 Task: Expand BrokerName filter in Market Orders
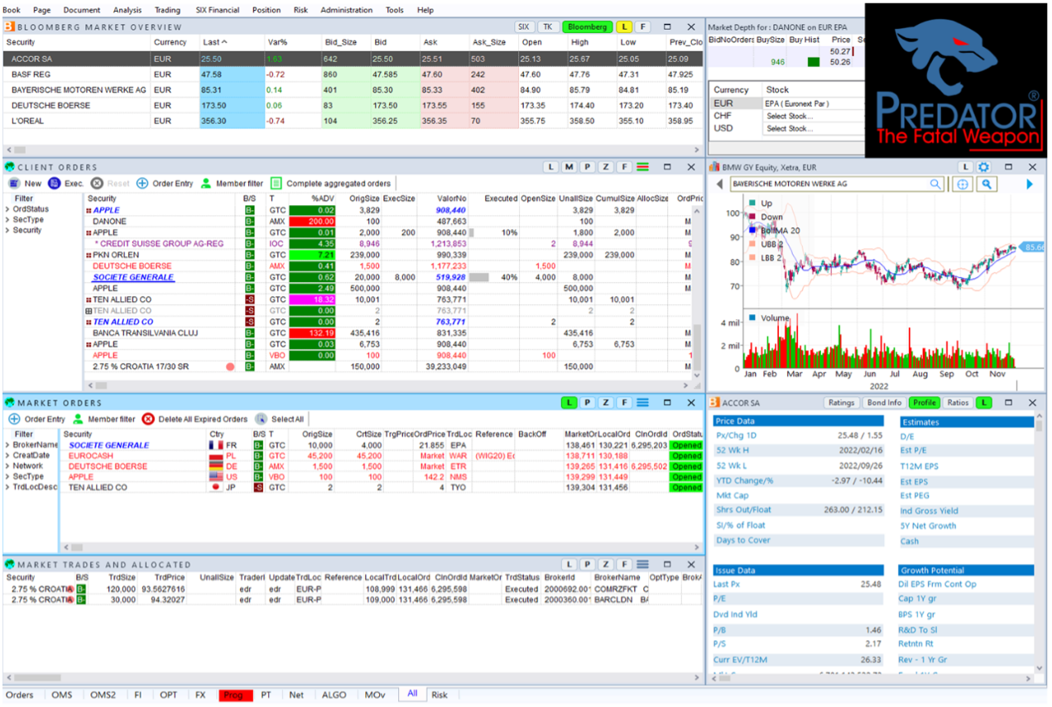7,445
